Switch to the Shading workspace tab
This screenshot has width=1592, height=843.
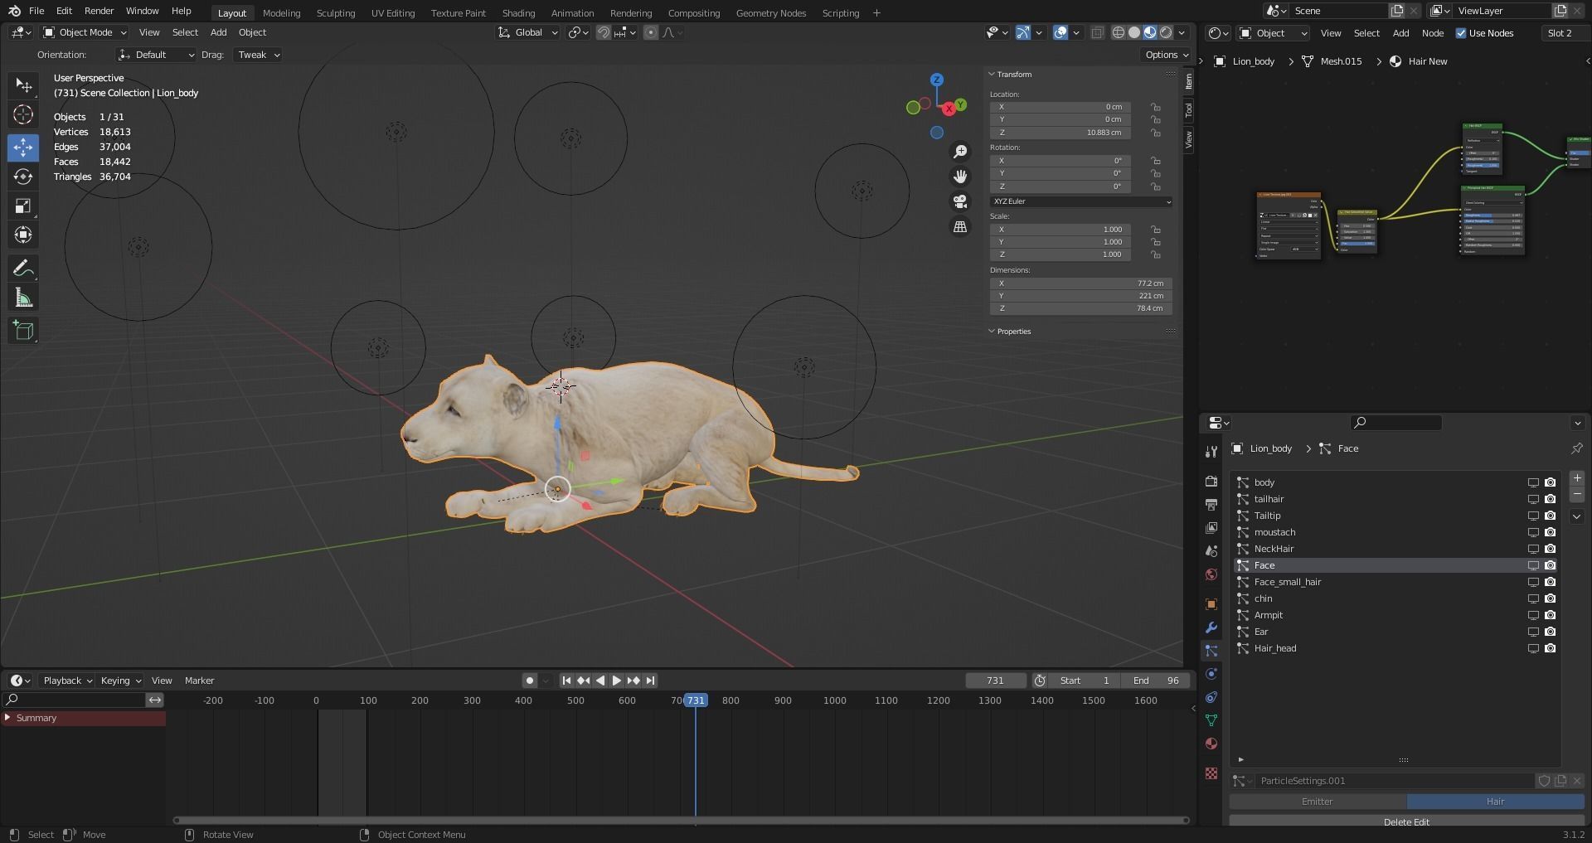(518, 12)
